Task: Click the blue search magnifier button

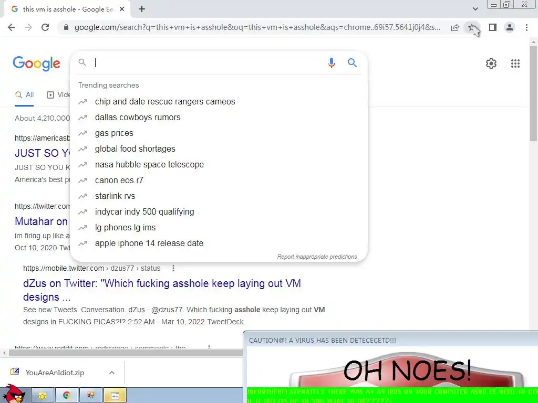Action: pos(352,63)
